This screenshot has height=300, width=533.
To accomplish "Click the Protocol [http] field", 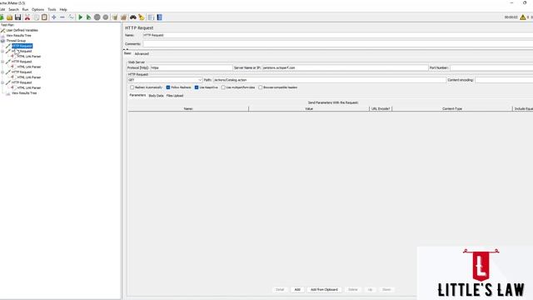I will pos(192,68).
